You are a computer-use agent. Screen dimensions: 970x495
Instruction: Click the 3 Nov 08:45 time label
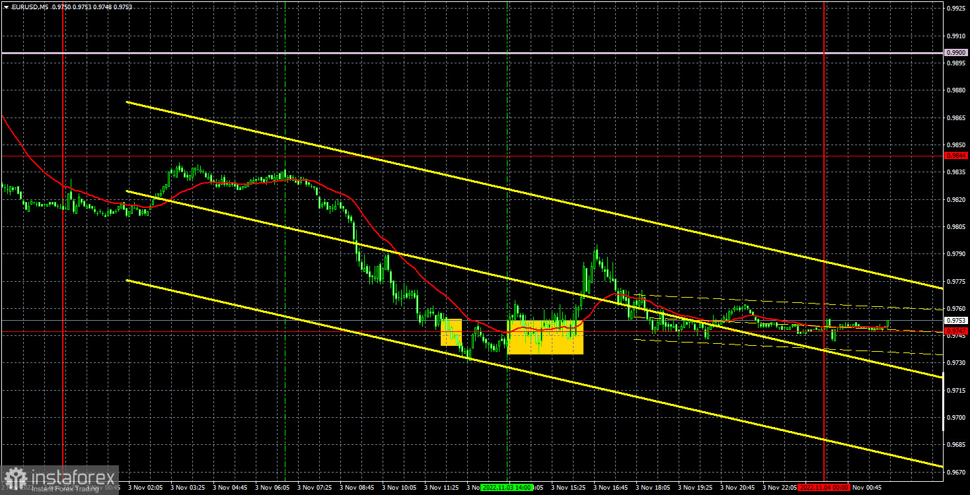click(x=357, y=488)
